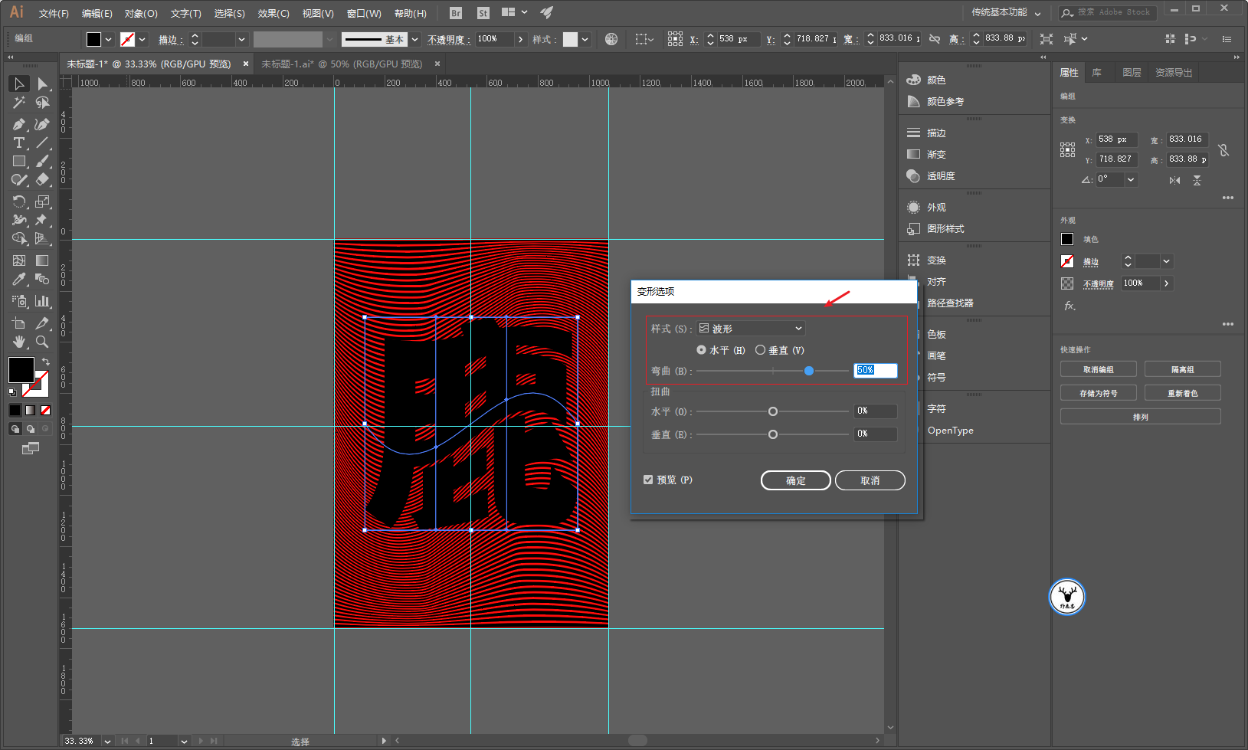Image resolution: width=1248 pixels, height=750 pixels.
Task: Open the 文件(F) menu
Action: pyautogui.click(x=54, y=13)
